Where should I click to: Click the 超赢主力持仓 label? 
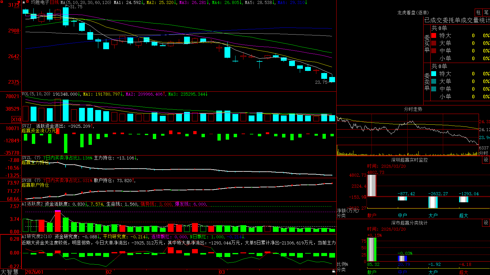35,162
